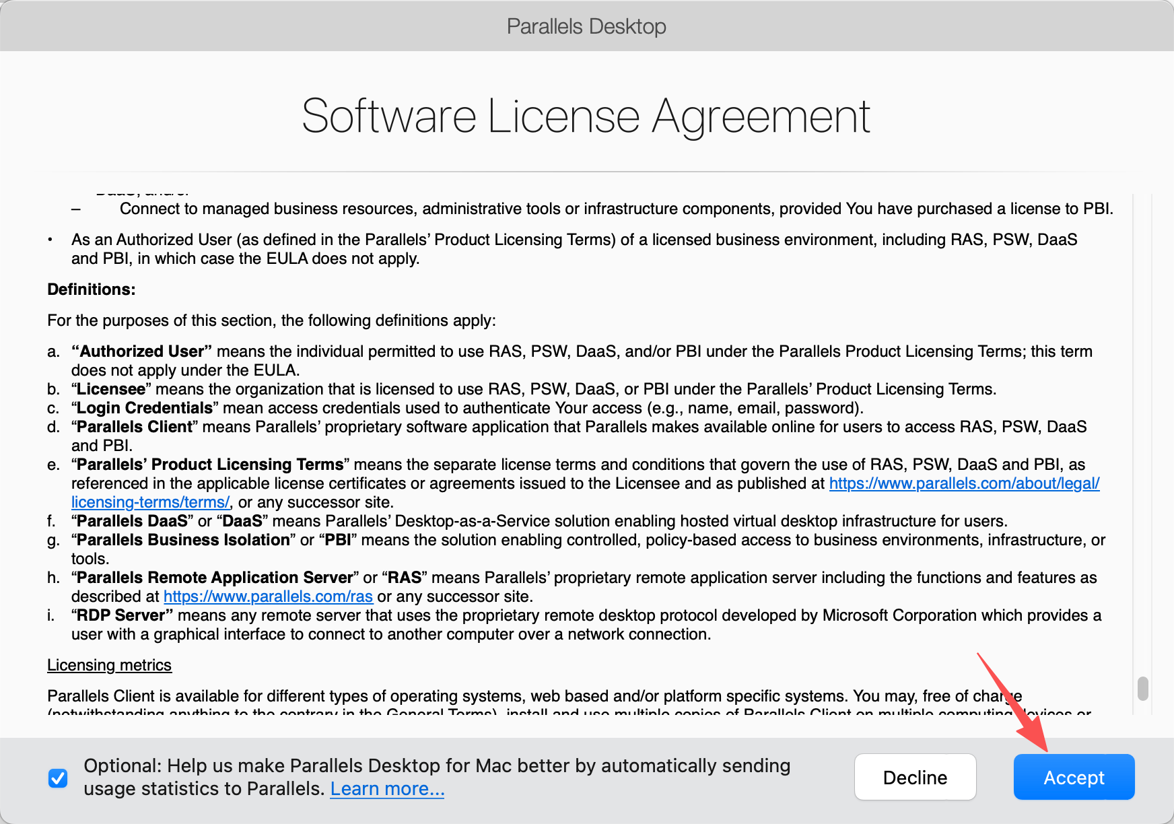Viewport: 1174px width, 824px height.
Task: Click the "Parallels Remote Application Server" term
Action: click(215, 578)
